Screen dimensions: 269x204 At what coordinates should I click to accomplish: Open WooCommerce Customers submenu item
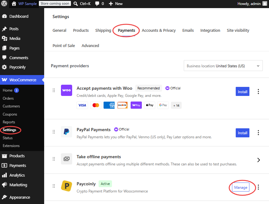[11, 106]
